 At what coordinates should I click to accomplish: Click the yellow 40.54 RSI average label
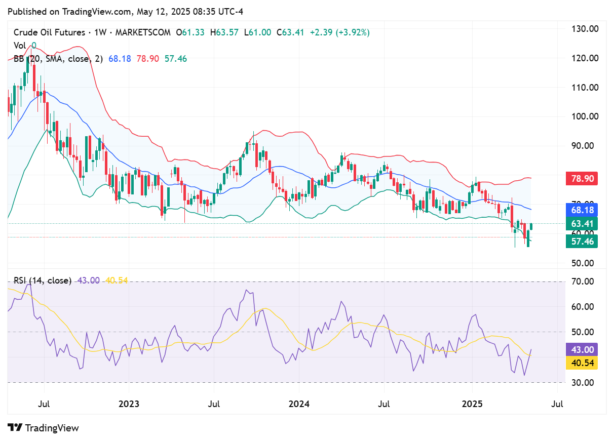[x=581, y=364]
